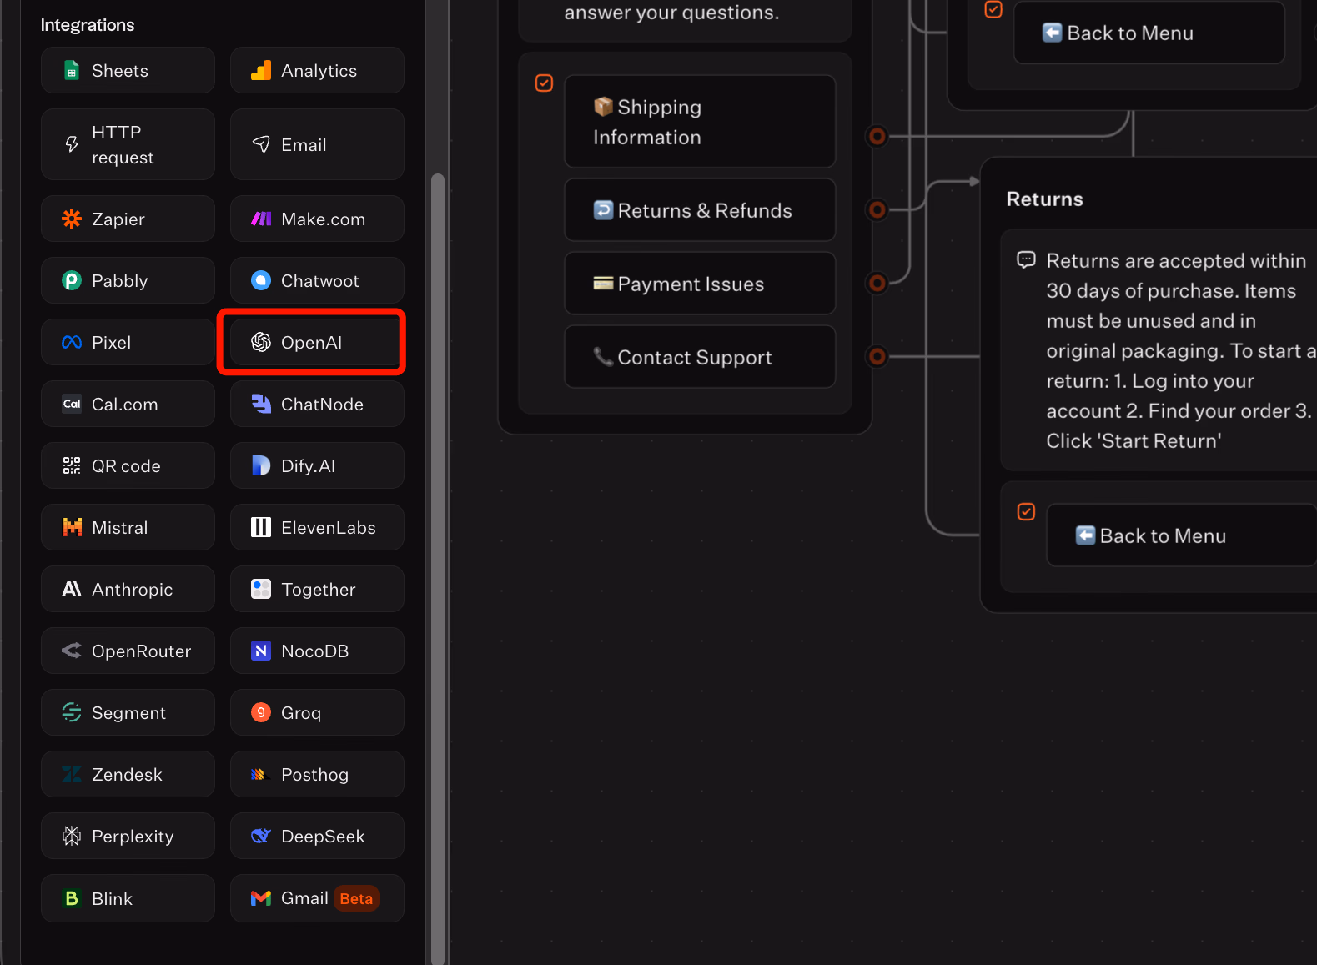Click the Returns & Refunds choice button

click(x=699, y=211)
